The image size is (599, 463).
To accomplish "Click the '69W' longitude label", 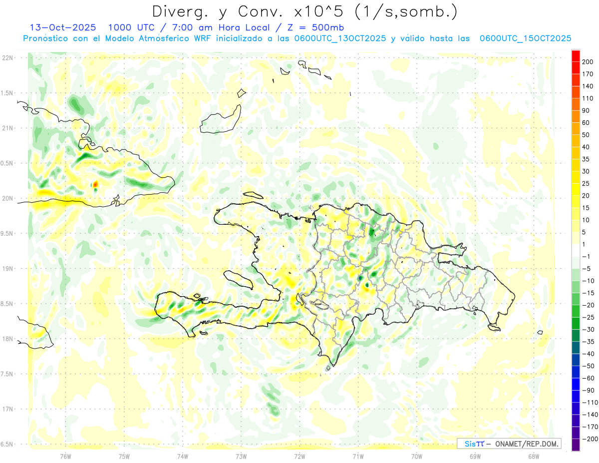I will click(x=475, y=456).
